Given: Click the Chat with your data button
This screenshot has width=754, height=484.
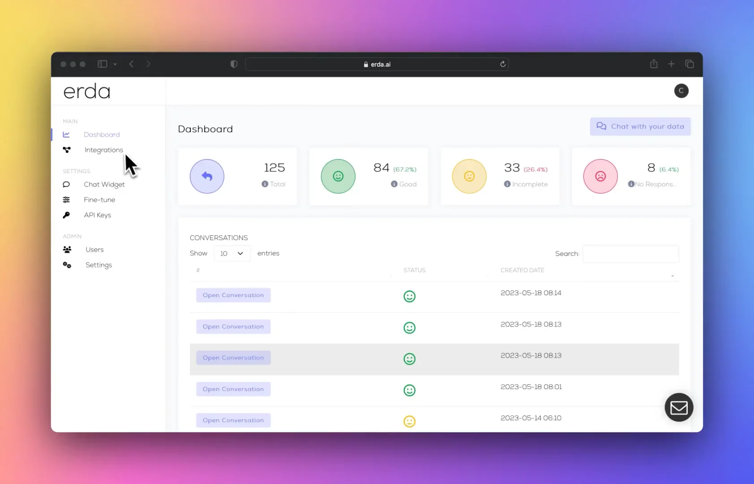Looking at the screenshot, I should (640, 126).
